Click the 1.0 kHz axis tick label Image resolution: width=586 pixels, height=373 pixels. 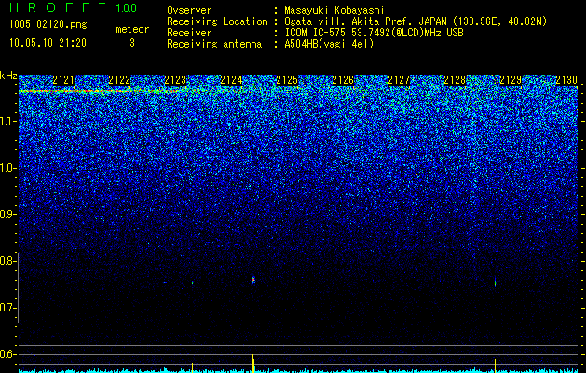pyautogui.click(x=8, y=168)
